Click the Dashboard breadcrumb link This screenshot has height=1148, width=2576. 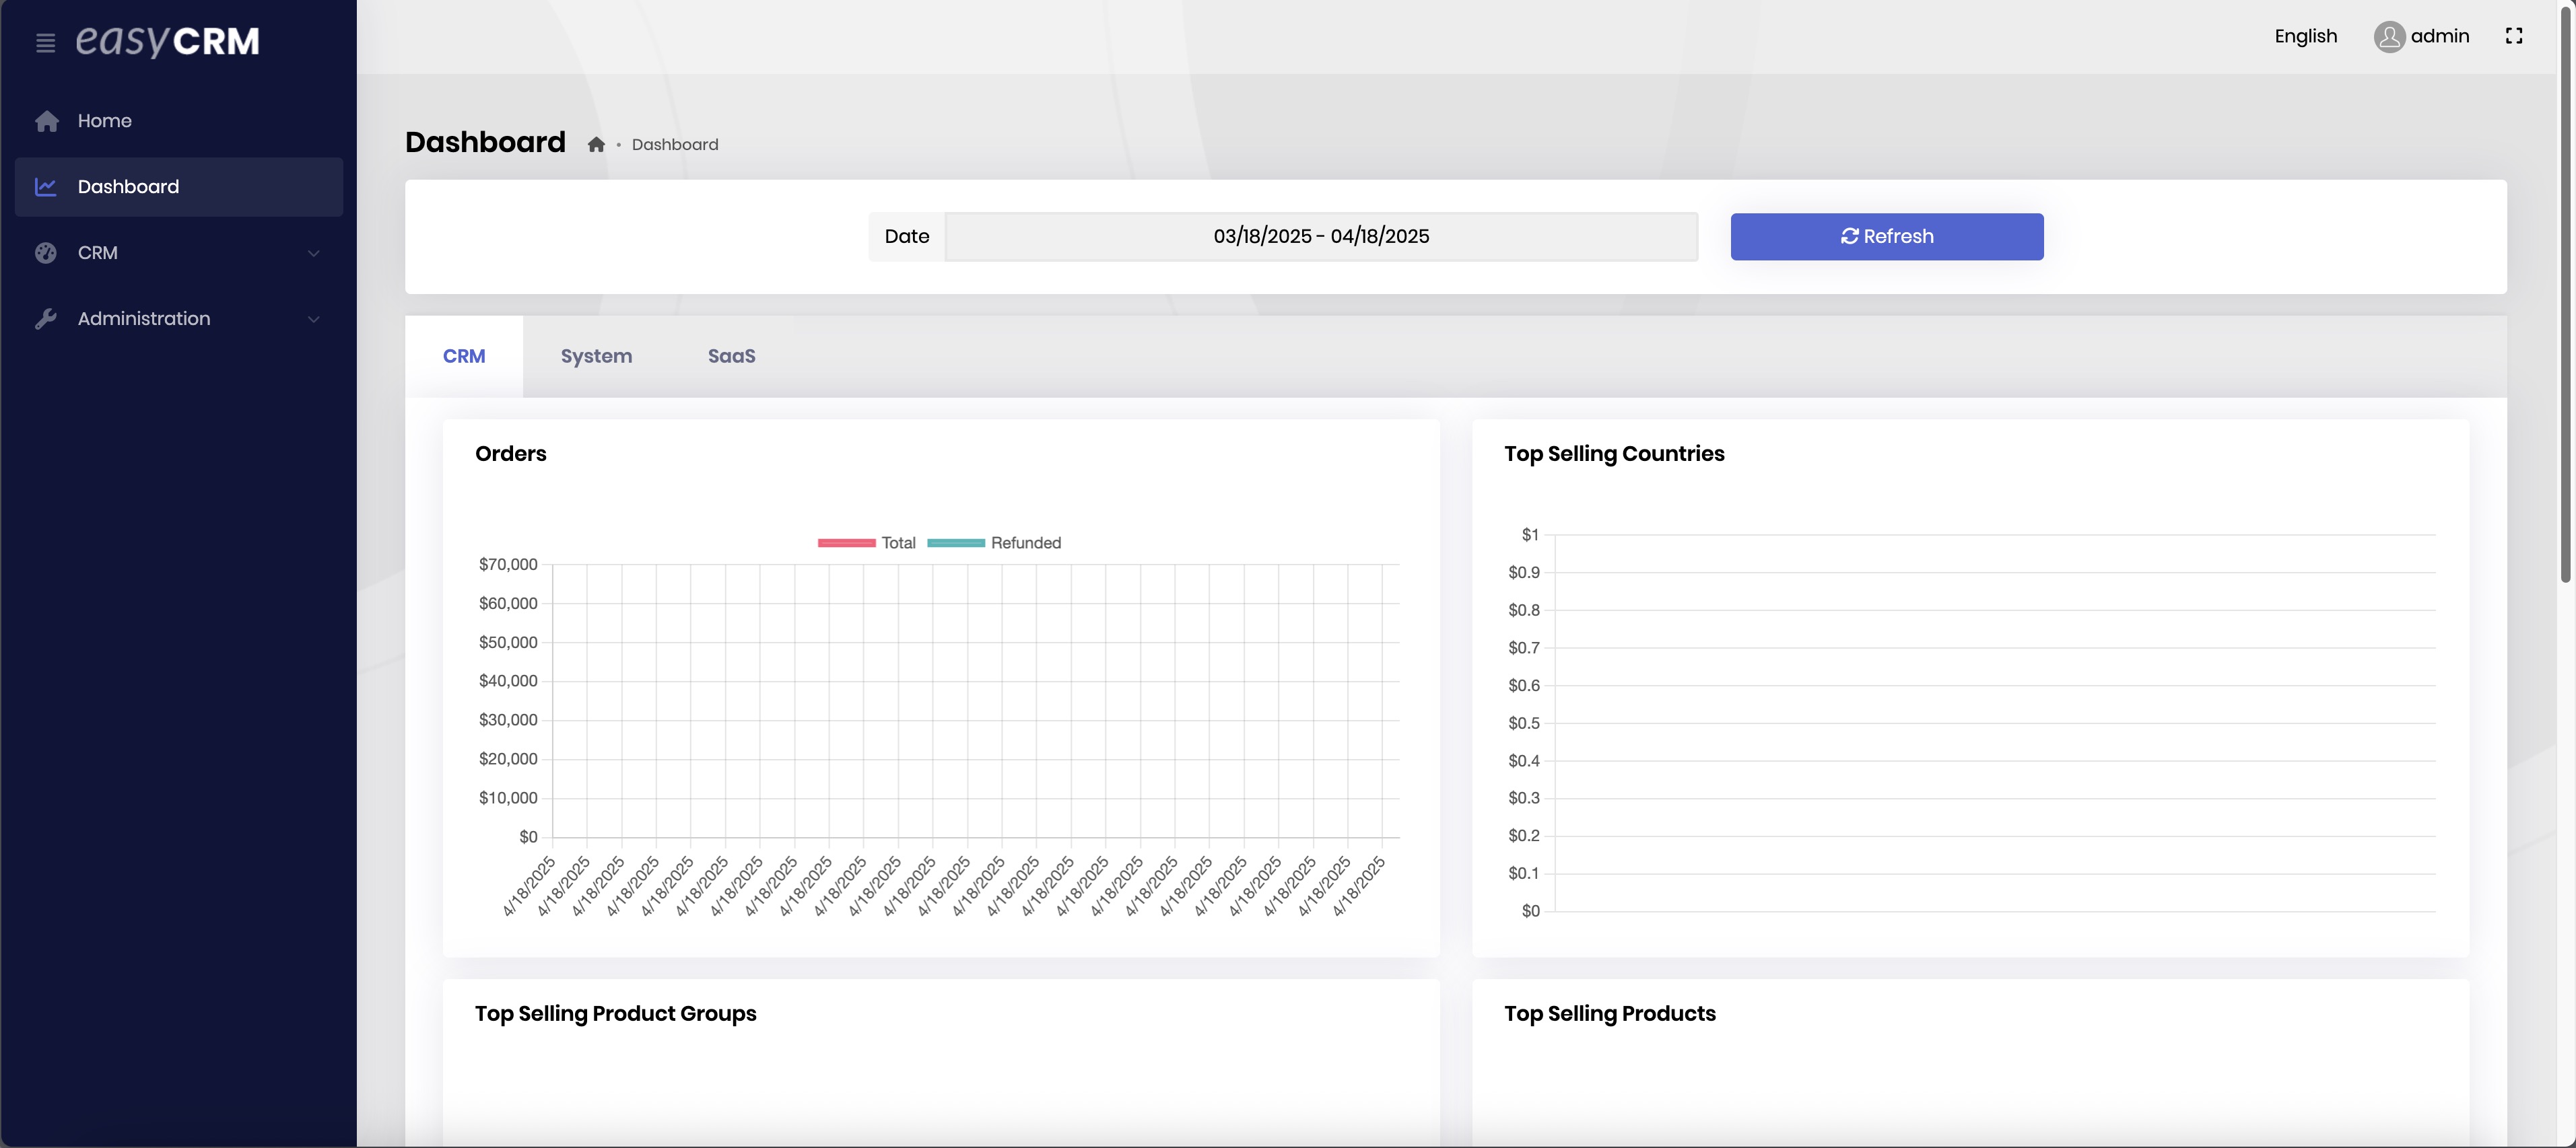(x=674, y=145)
